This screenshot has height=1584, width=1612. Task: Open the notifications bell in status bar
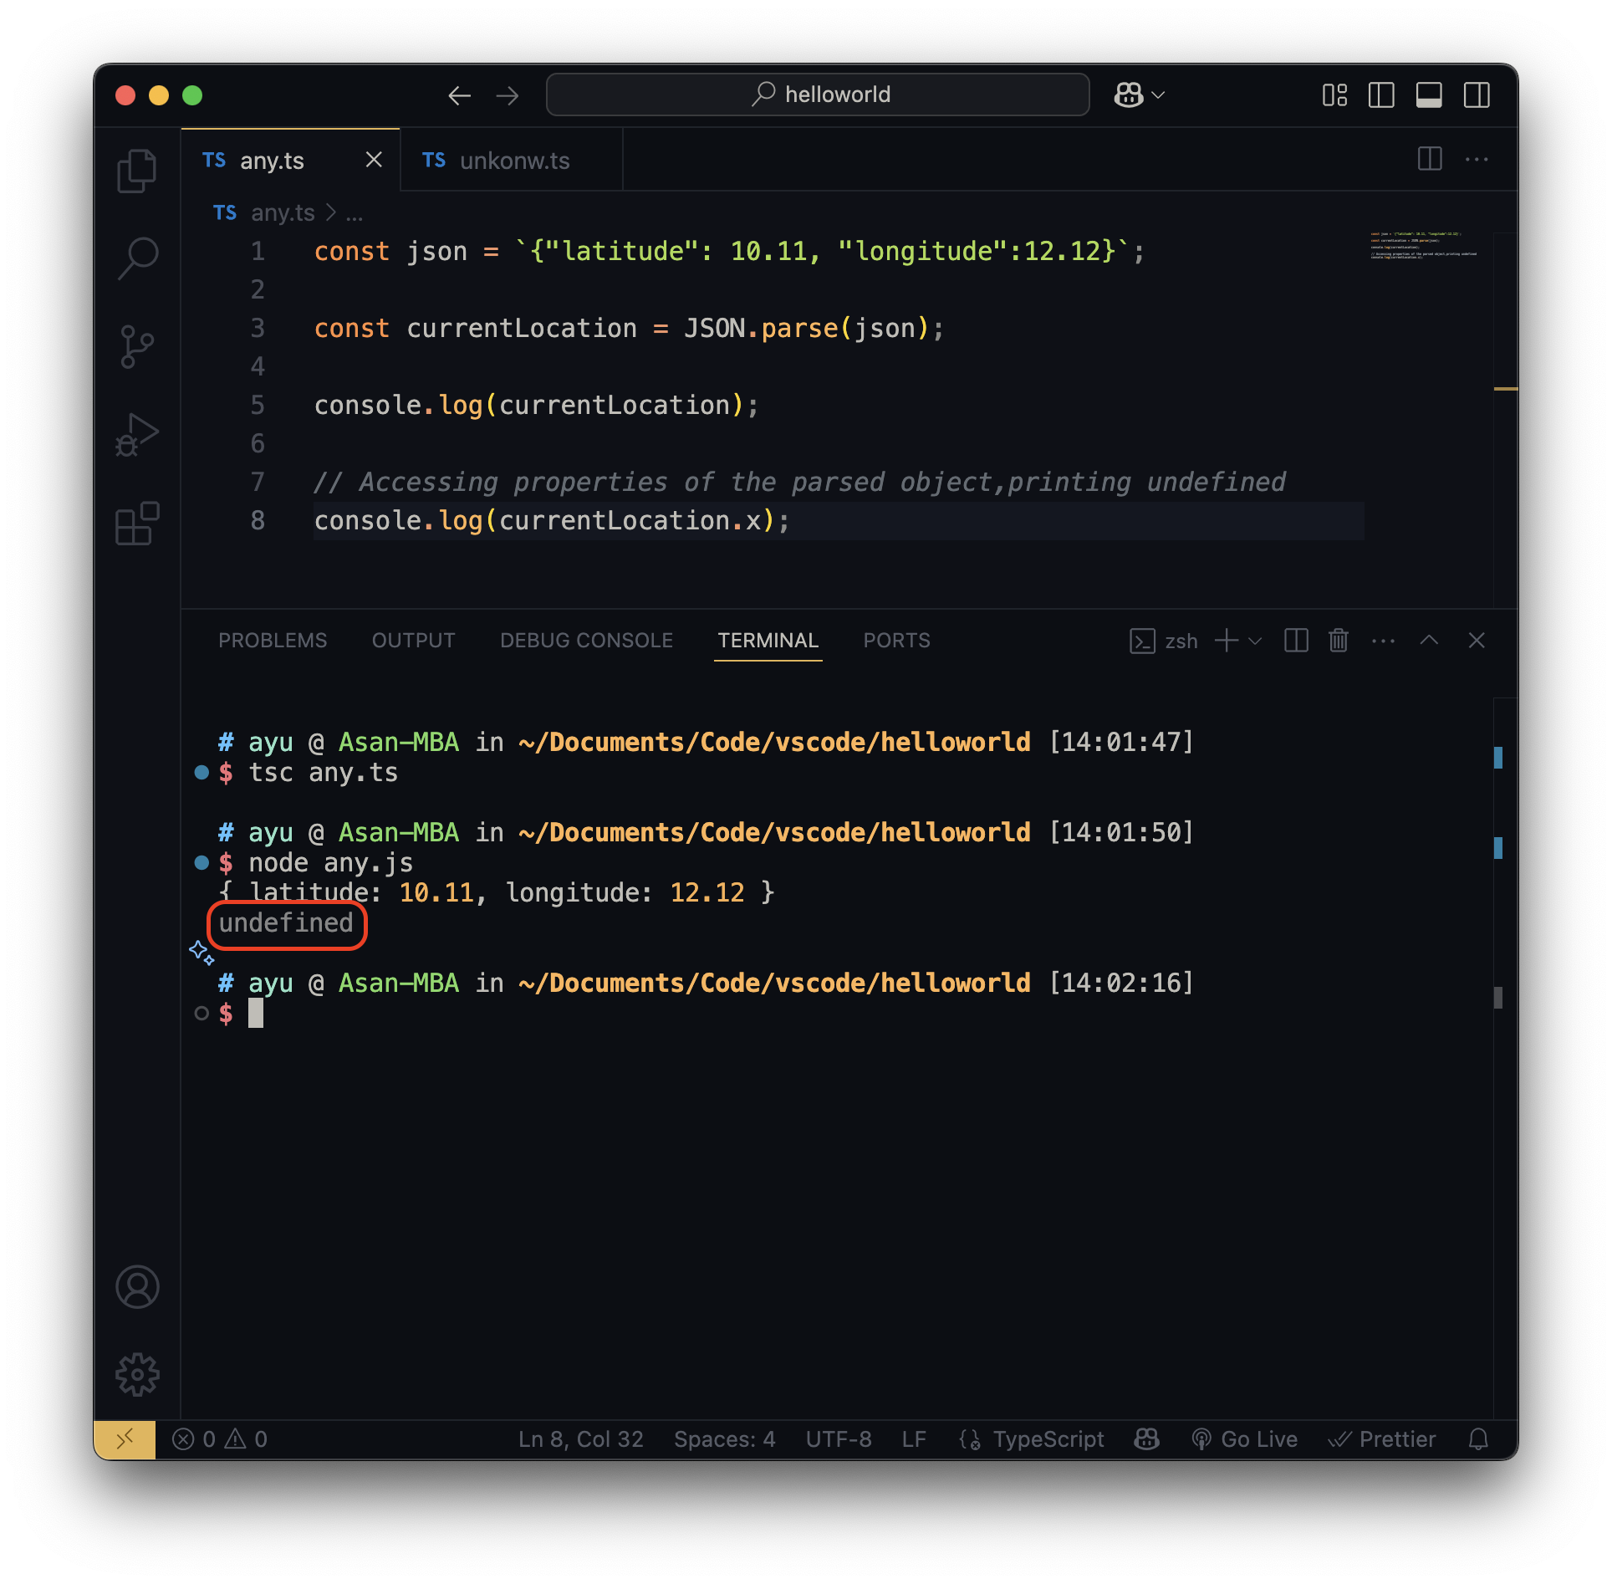1478,1438
